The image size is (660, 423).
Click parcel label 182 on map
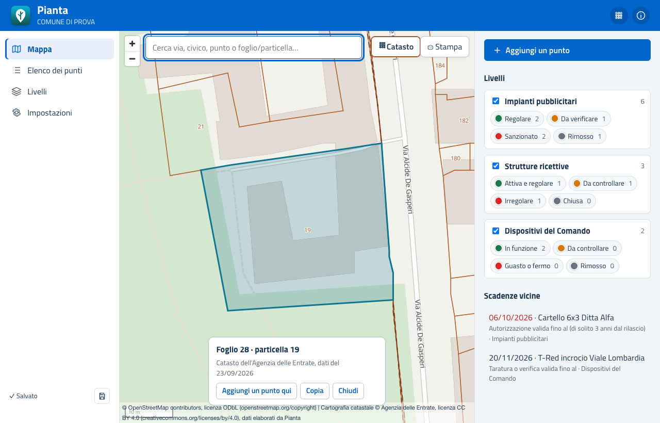click(464, 121)
